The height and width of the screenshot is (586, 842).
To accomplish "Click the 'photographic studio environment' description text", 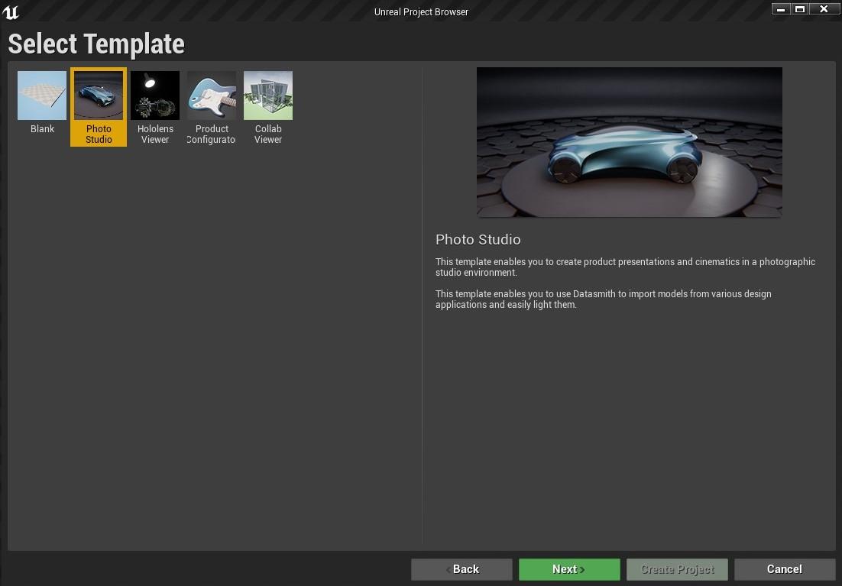I will 625,267.
